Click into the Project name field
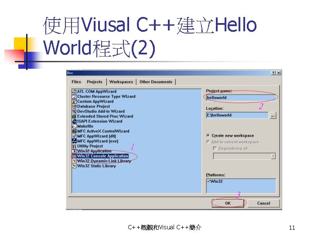The image size is (314, 235). pyautogui.click(x=241, y=97)
